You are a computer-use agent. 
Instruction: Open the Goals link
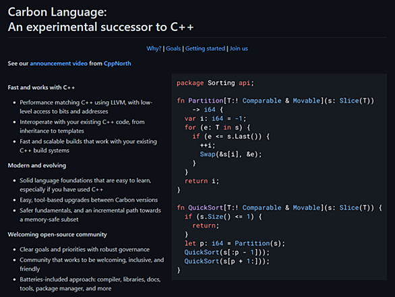[173, 49]
